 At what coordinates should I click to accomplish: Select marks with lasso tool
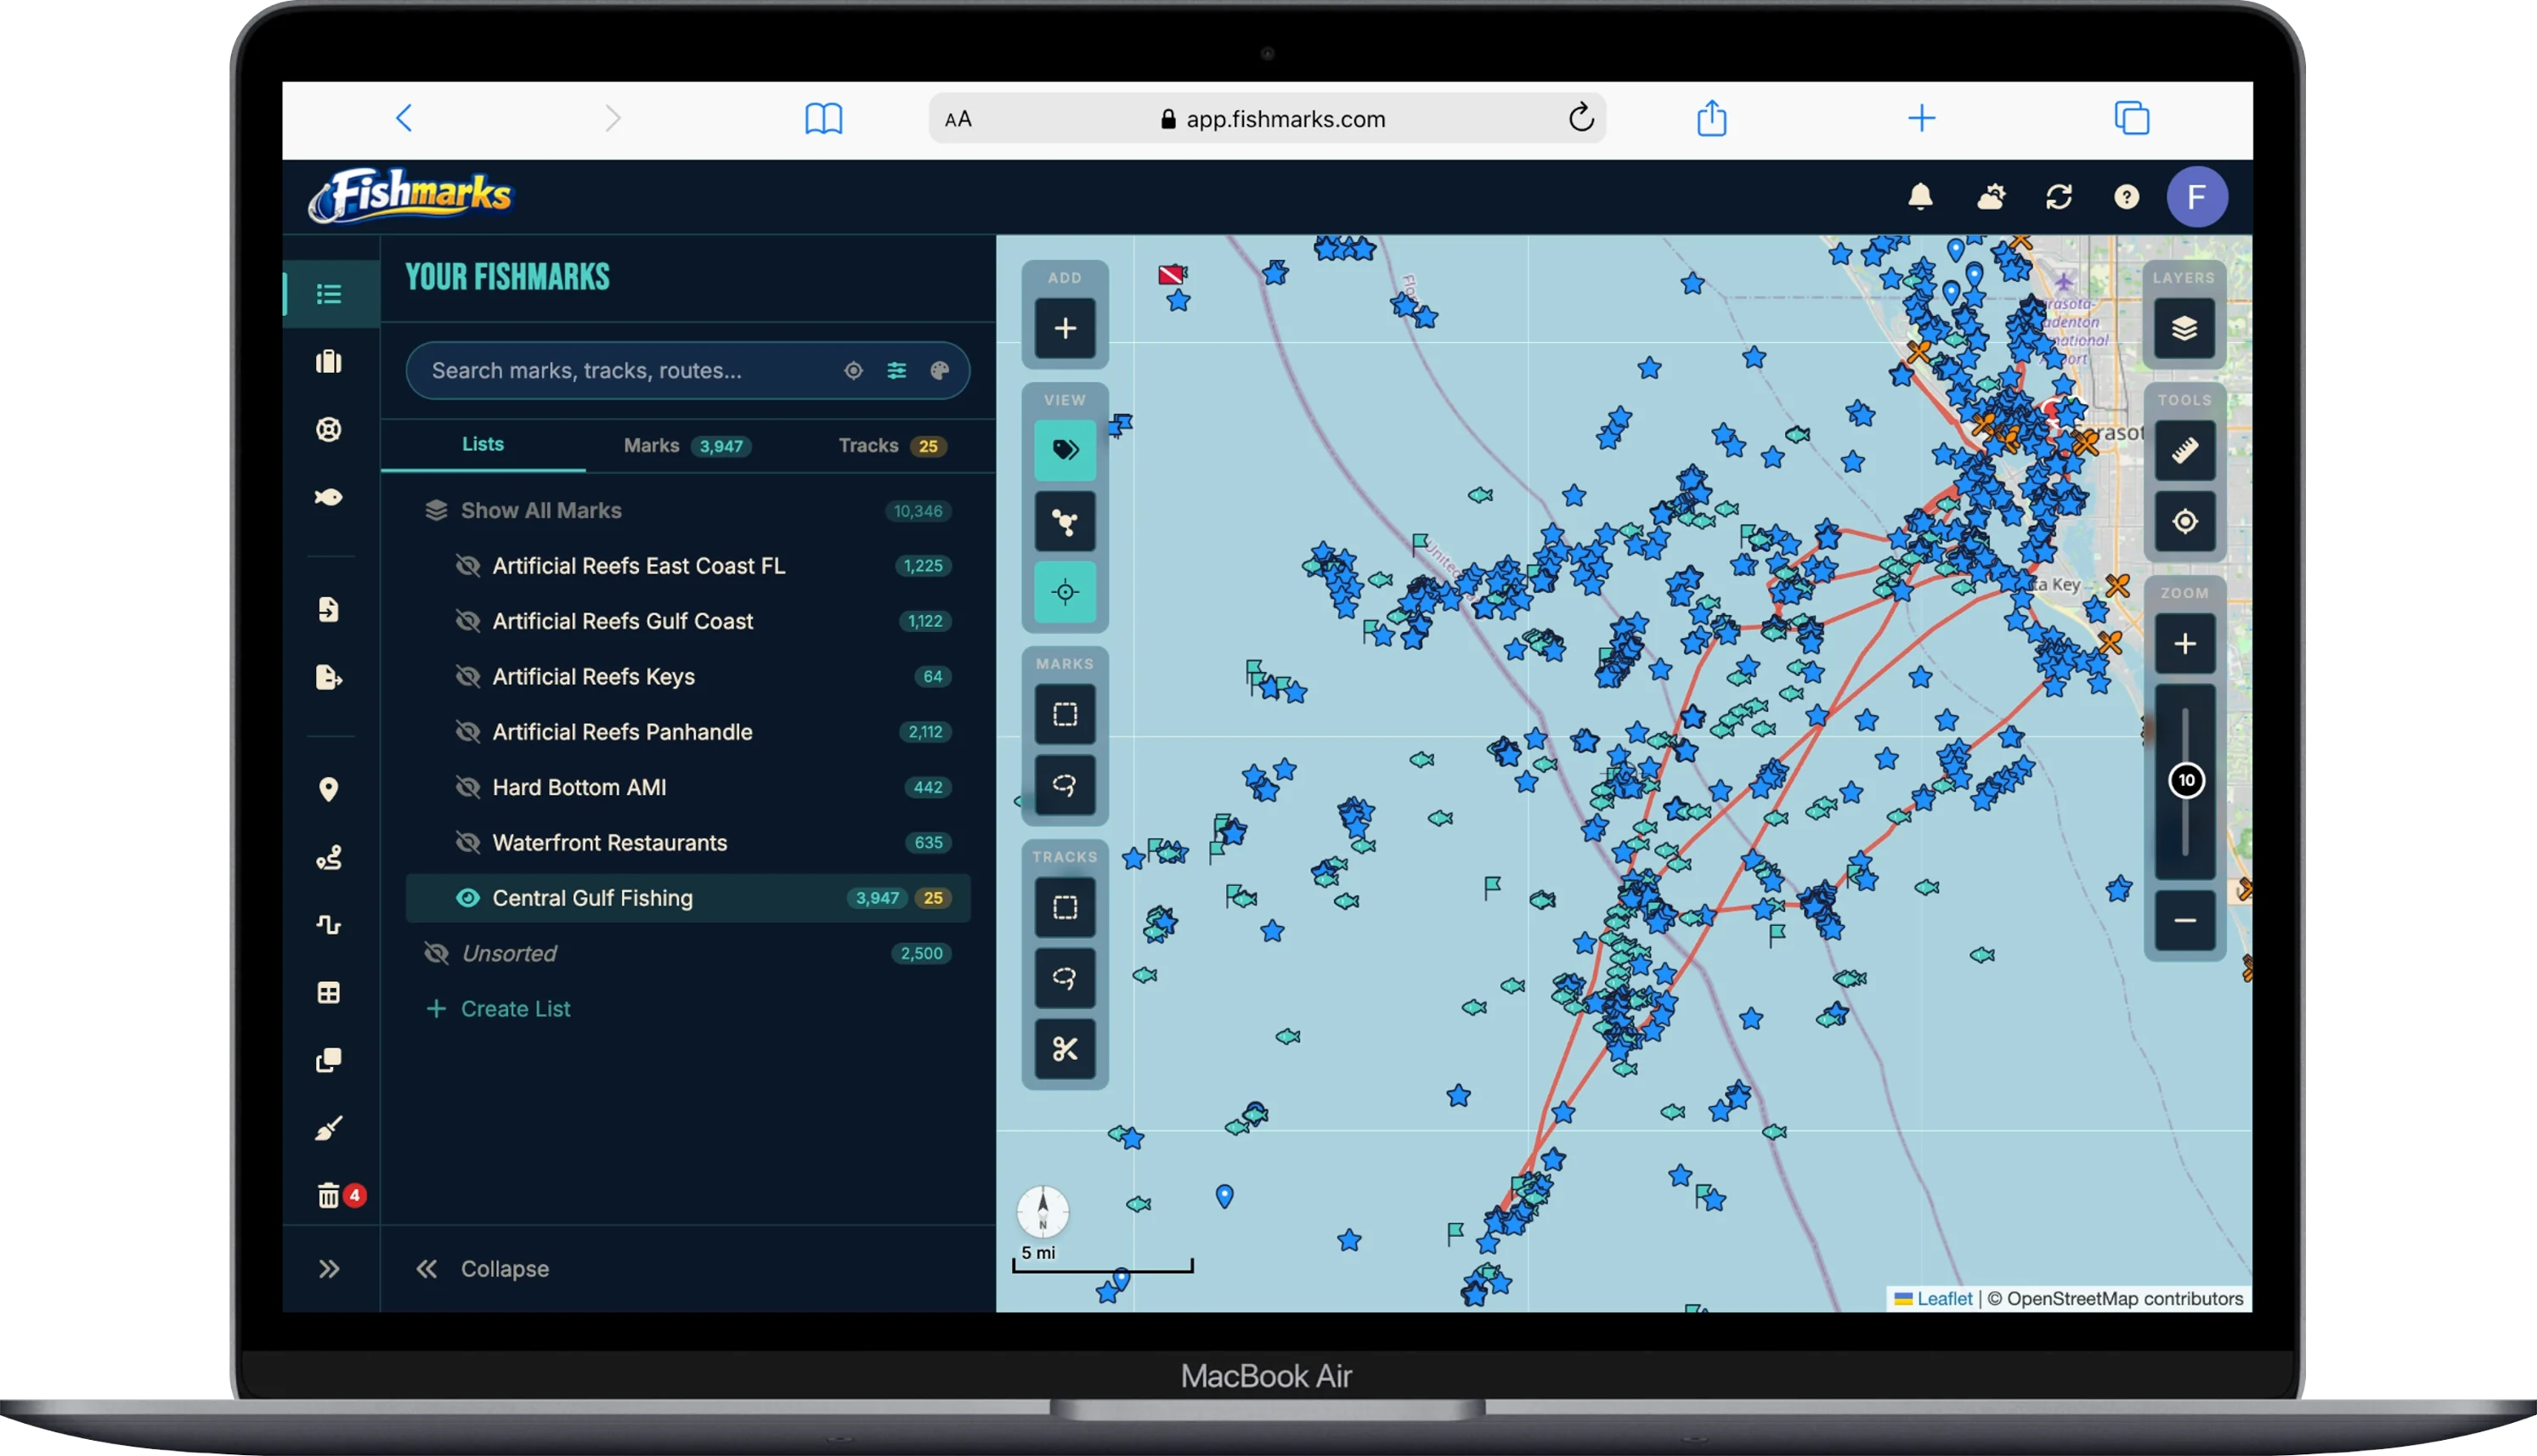[1065, 785]
